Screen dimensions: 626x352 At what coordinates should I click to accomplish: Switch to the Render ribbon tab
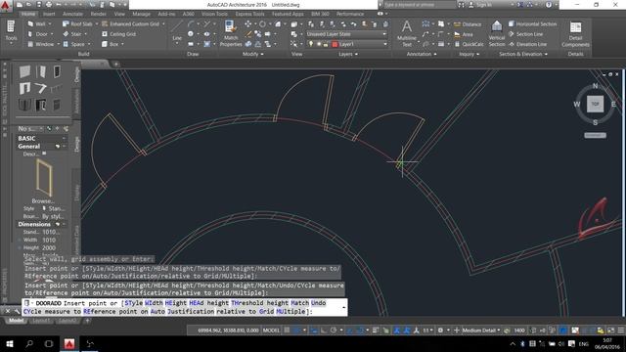tap(98, 14)
